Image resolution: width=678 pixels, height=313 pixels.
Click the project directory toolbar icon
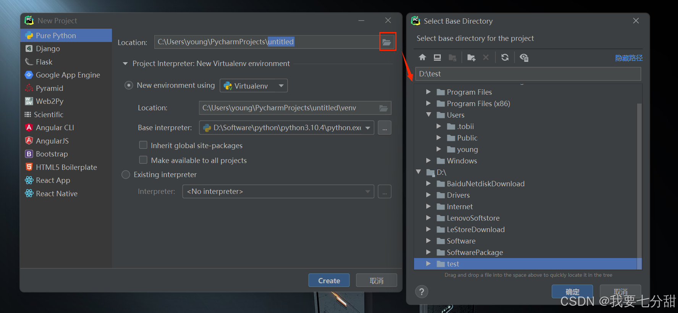coord(452,58)
